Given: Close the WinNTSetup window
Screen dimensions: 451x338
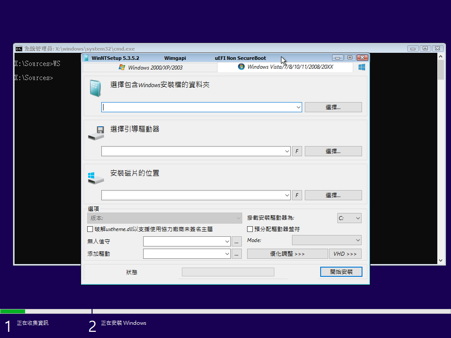Looking at the screenshot, I should click(x=362, y=58).
